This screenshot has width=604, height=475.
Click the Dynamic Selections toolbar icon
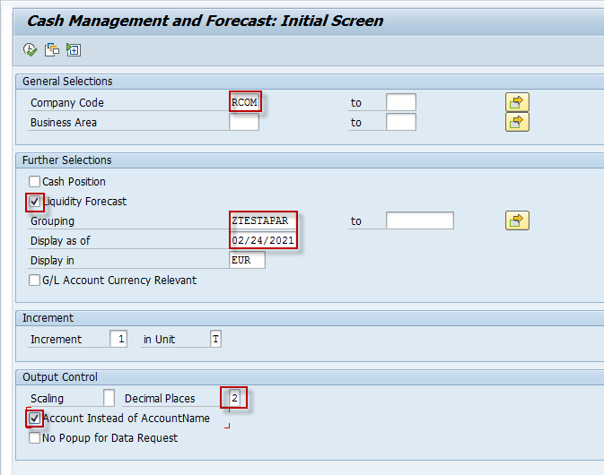74,49
